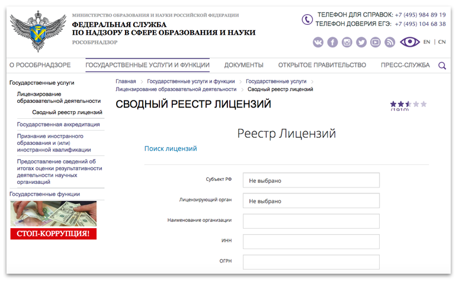
Task: Open the Пресс-служба menu
Action: (x=405, y=65)
